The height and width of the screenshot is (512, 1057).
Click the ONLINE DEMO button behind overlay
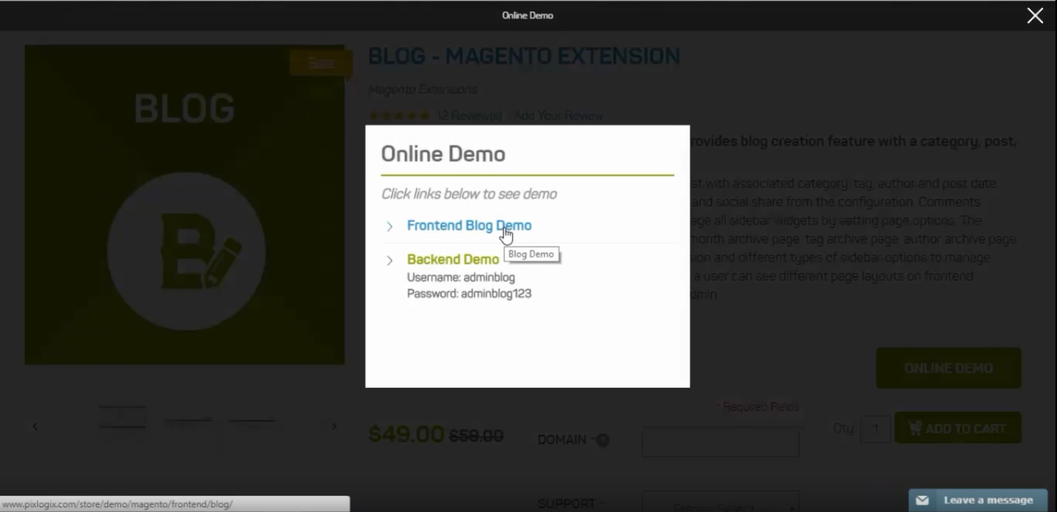coord(948,368)
